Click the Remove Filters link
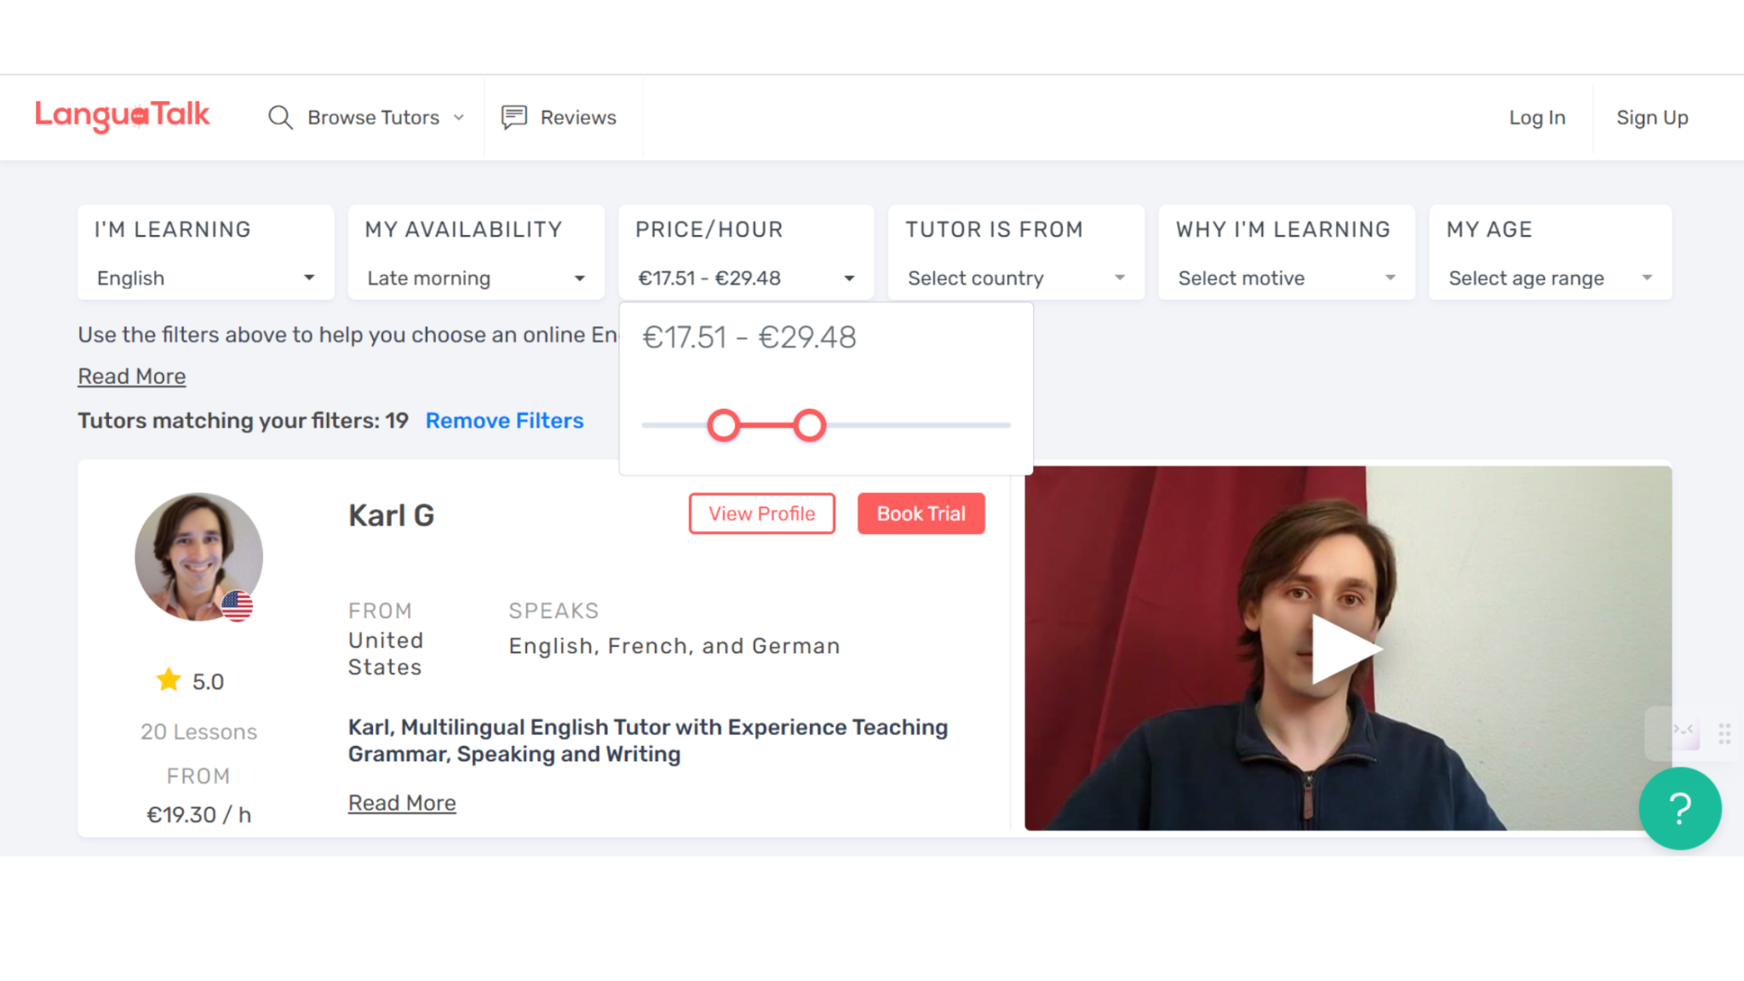 (504, 420)
